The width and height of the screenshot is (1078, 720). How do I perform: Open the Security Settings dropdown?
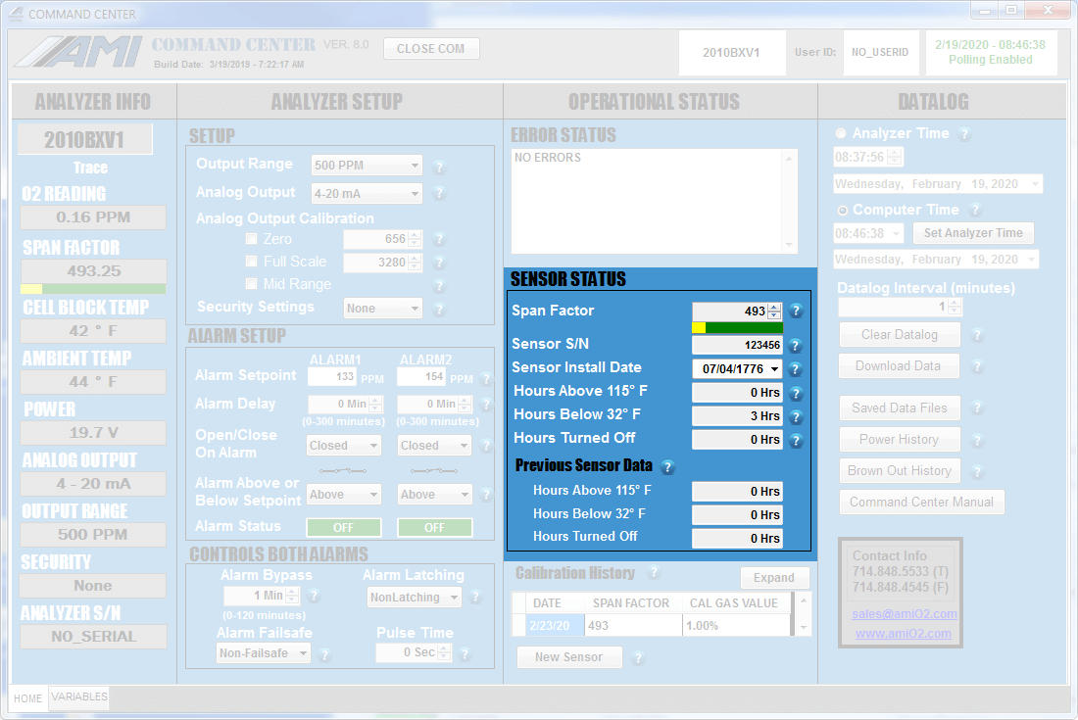pos(383,309)
